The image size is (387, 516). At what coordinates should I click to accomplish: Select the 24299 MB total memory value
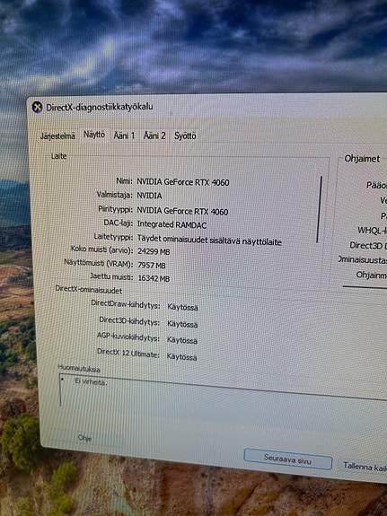(154, 252)
